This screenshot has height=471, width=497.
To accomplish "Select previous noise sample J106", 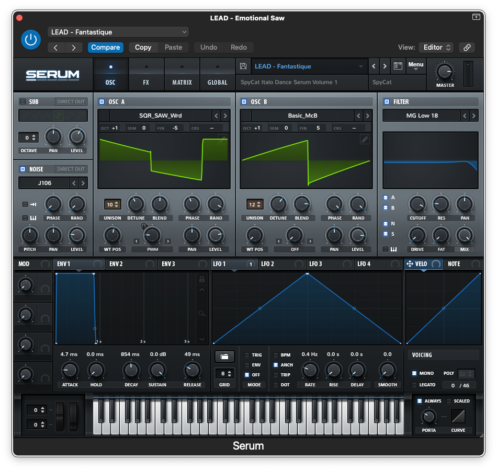I will click(74, 183).
